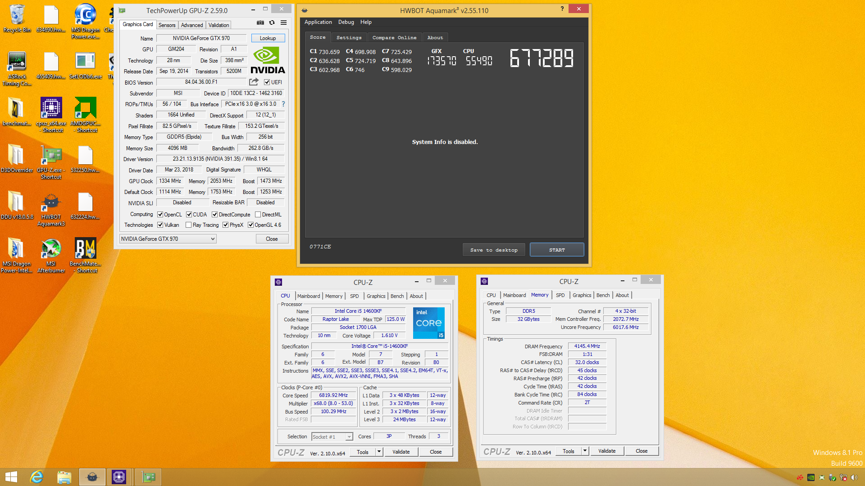Toggle OpenCL checkbox
Image resolution: width=865 pixels, height=486 pixels.
click(160, 215)
